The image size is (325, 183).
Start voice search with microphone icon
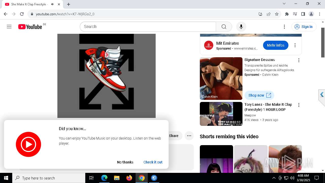(x=241, y=27)
